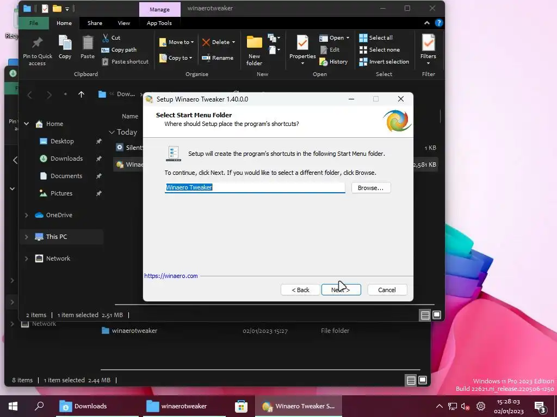Click Rename in Organise group
This screenshot has height=417, width=557.
(218, 58)
